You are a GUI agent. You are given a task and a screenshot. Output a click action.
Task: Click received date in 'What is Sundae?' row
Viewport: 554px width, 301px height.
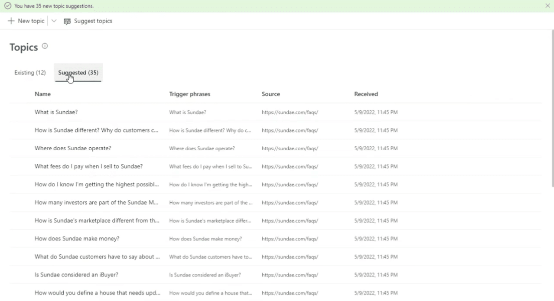376,112
